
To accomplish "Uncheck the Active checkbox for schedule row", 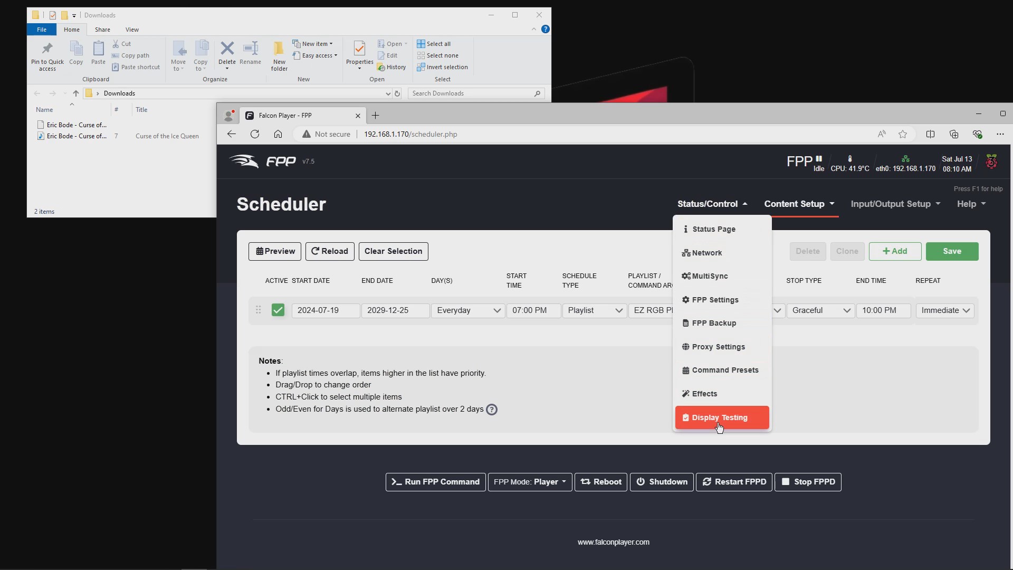I will (x=278, y=310).
